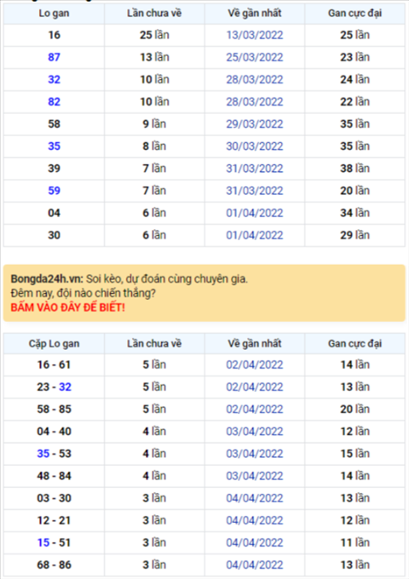Click date 01/04/2022 in row 30
Image resolution: width=409 pixels, height=579 pixels.
[255, 235]
